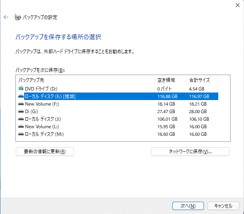Click the ローカル ディスク (E:) drive icon
Viewport: 244px width, 214px height.
point(21,96)
